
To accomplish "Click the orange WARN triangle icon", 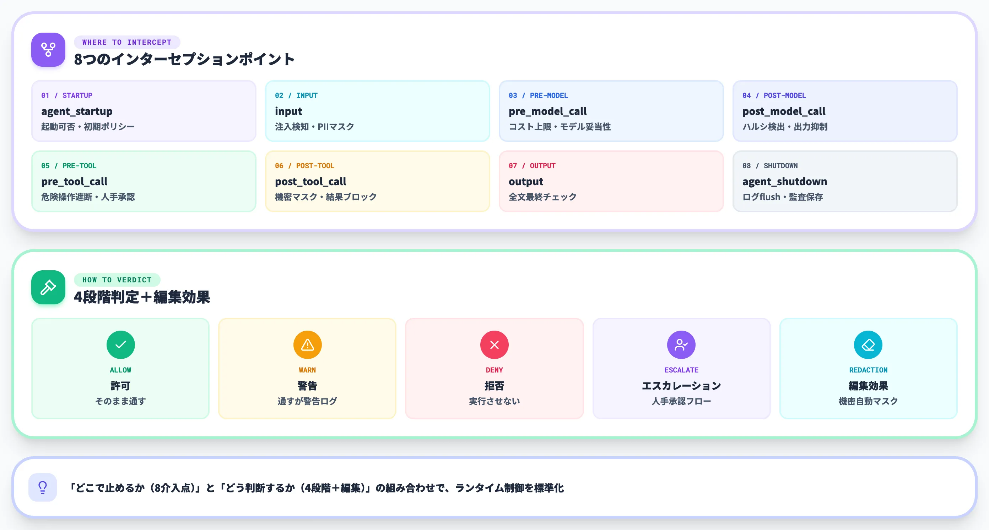I will coord(308,345).
